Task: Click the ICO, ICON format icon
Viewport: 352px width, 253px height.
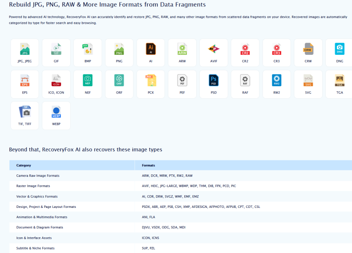Action: [x=56, y=80]
